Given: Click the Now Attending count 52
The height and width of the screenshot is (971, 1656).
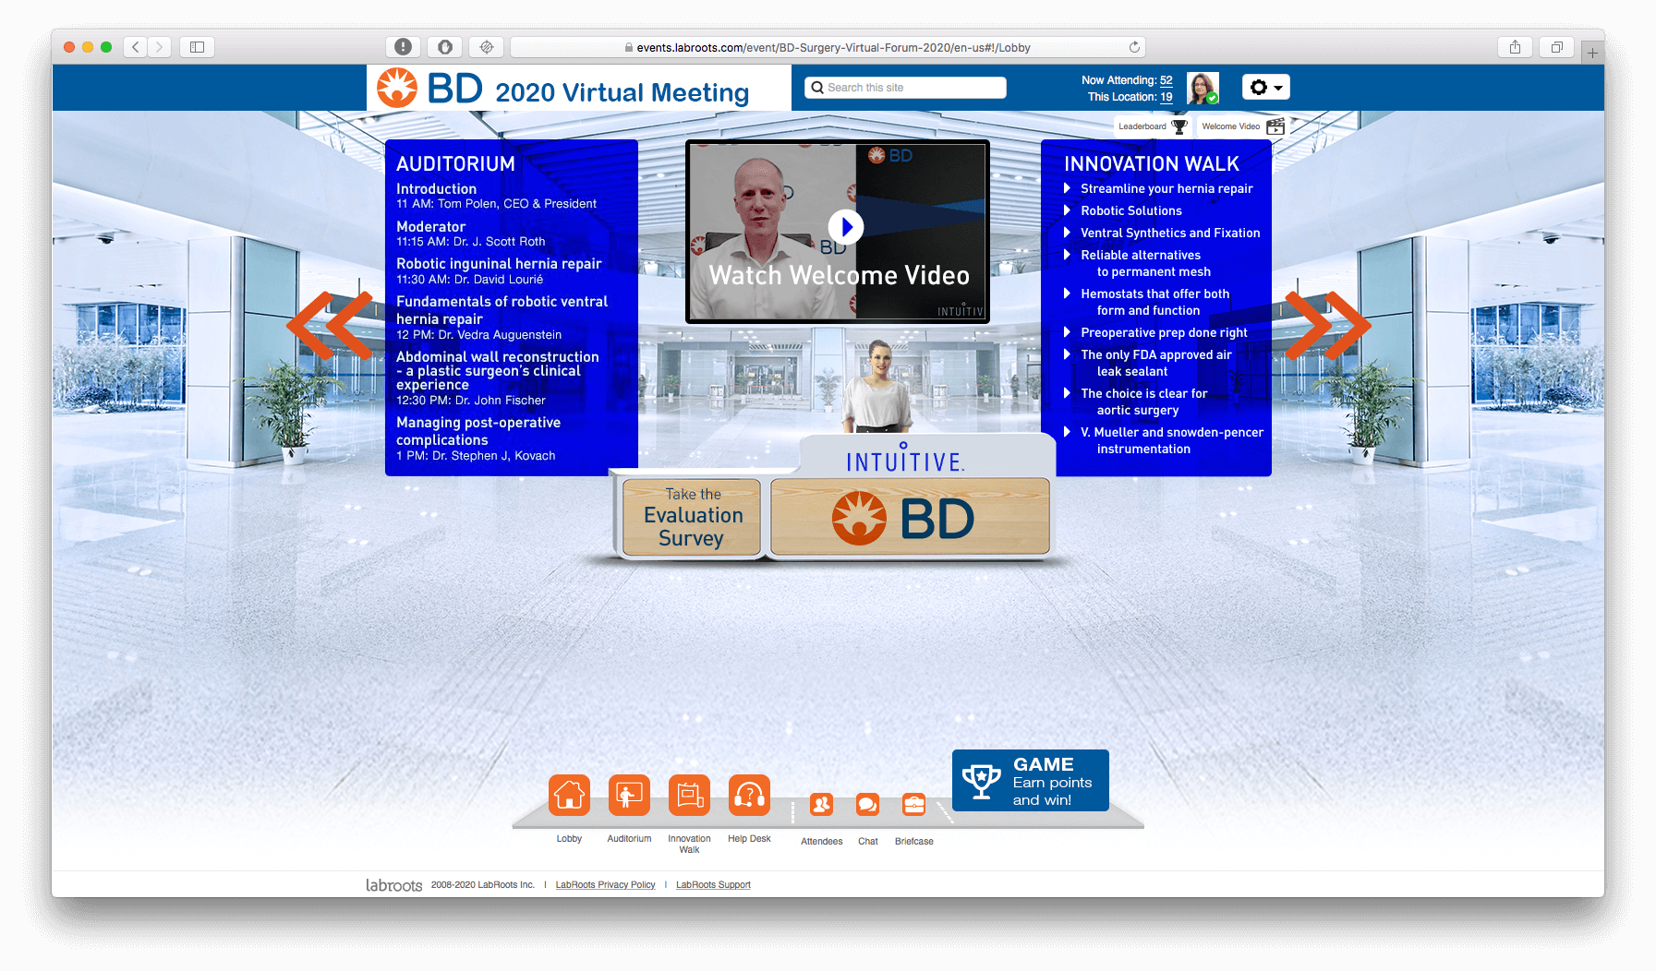Looking at the screenshot, I should pos(1166,80).
